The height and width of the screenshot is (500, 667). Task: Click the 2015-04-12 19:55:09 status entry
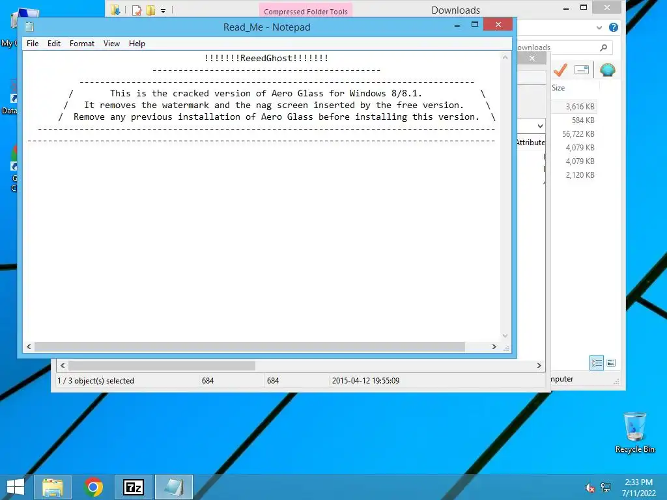(x=365, y=380)
